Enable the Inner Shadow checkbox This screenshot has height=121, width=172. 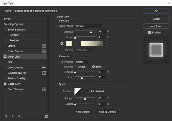[x=5, y=51]
